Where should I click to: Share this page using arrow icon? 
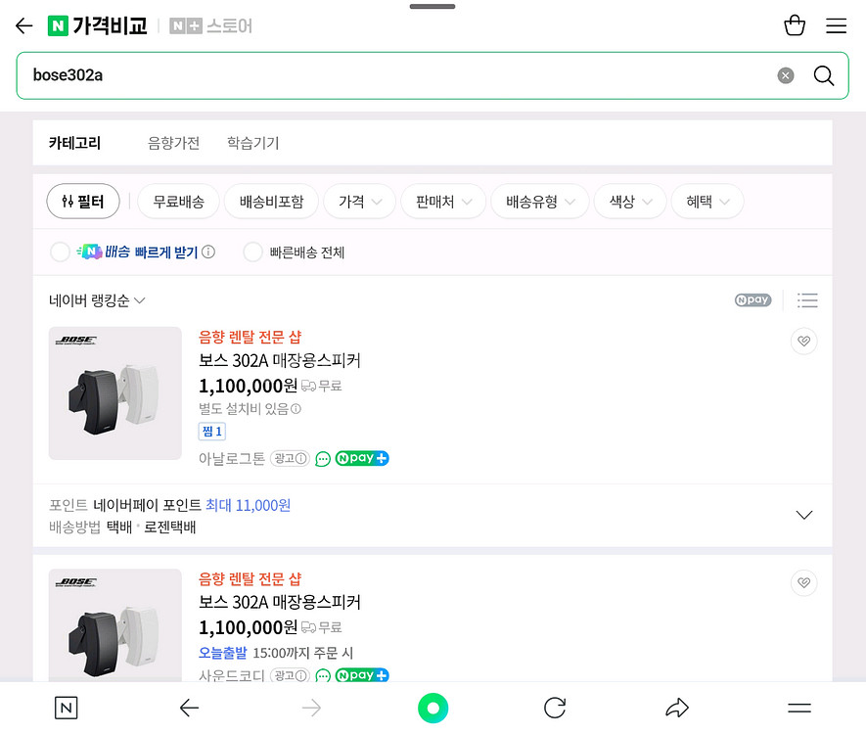pos(677,708)
